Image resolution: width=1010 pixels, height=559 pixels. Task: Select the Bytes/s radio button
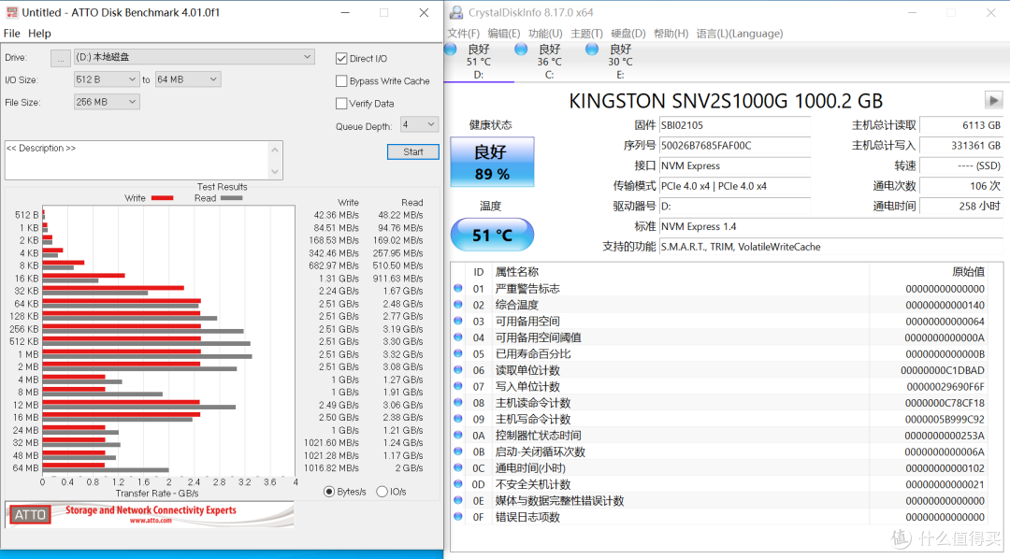pyautogui.click(x=329, y=492)
